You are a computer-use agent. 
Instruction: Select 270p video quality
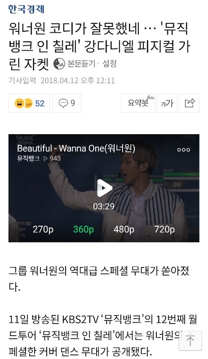click(x=43, y=229)
